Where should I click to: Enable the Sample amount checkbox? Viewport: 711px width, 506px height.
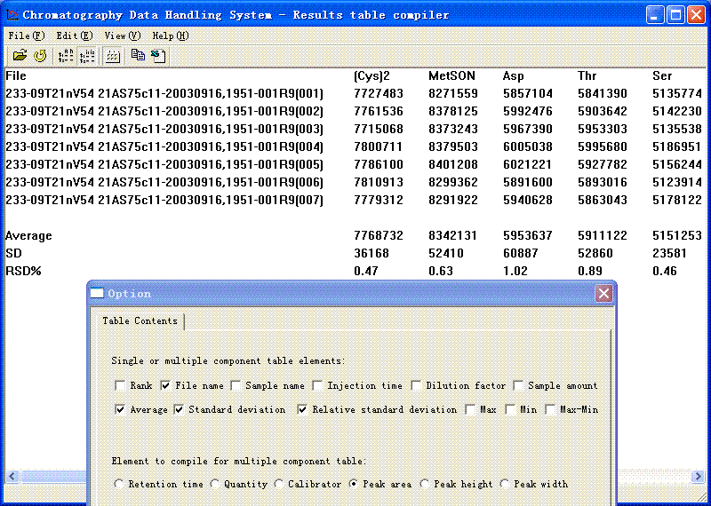point(518,385)
